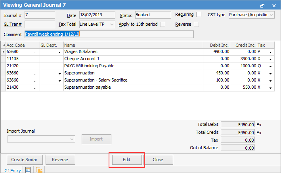281x173 pixels.
Task: Enable the Reverse checkbox
Action: (197, 24)
